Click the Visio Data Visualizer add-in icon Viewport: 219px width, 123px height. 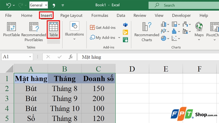125,25
